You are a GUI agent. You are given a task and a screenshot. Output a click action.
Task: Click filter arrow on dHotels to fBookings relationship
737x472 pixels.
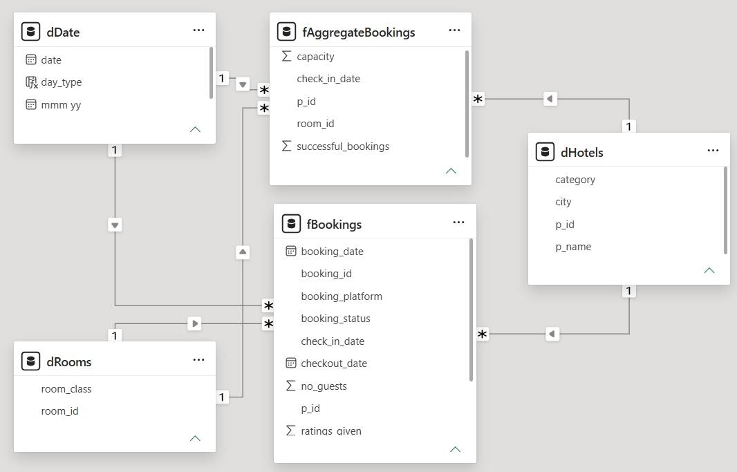tap(552, 334)
